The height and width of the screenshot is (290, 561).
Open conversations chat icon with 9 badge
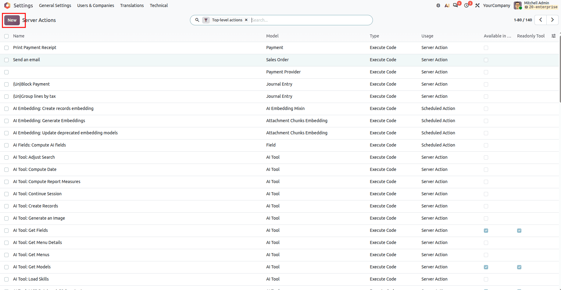click(x=456, y=5)
